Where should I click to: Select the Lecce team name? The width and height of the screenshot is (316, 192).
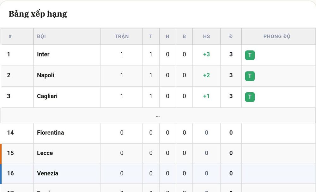(45, 153)
